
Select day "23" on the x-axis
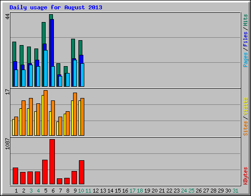point(176,191)
